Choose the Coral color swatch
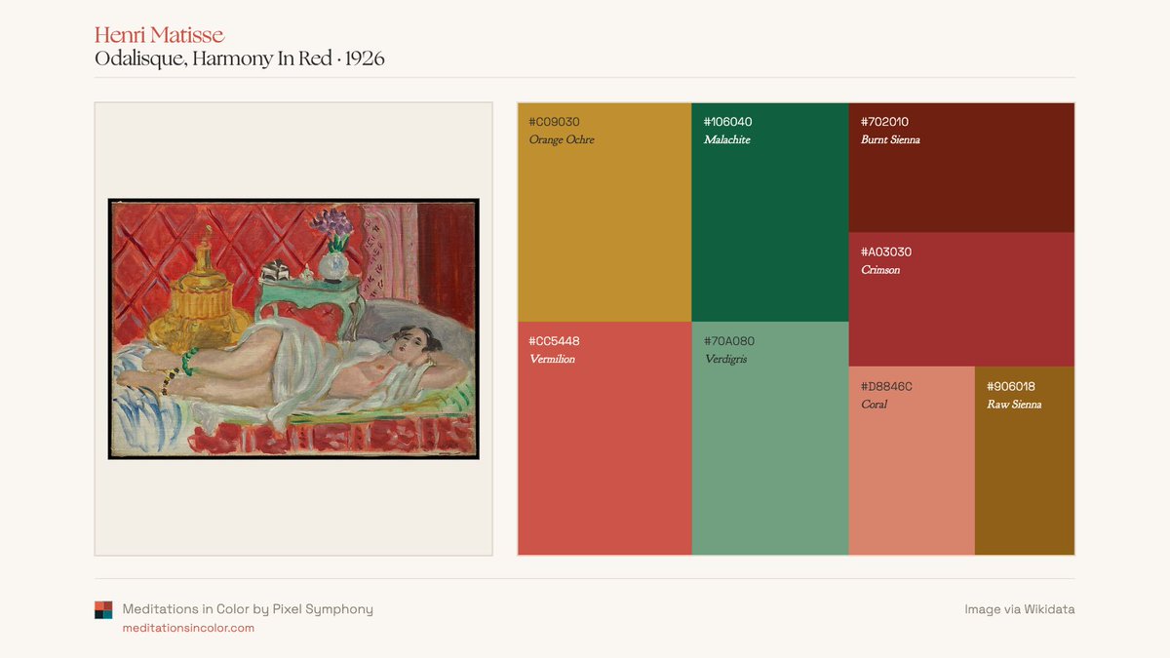The height and width of the screenshot is (658, 1170). tap(912, 461)
